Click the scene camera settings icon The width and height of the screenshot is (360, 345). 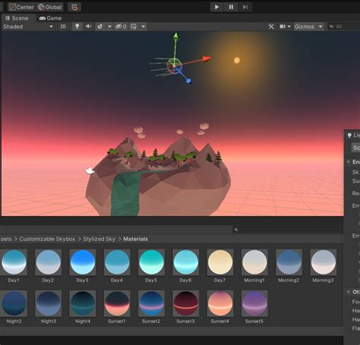point(283,27)
